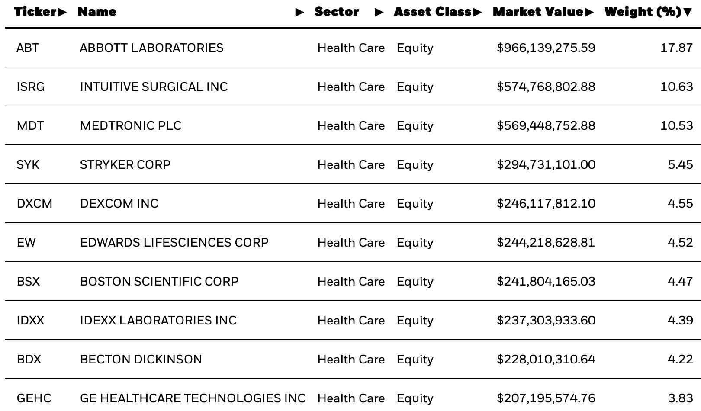Toggle Weight (%) descending sort arrow
701x411 pixels.
point(687,13)
